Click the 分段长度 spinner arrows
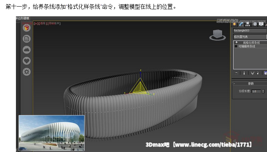267x152 pixels. click(263, 91)
